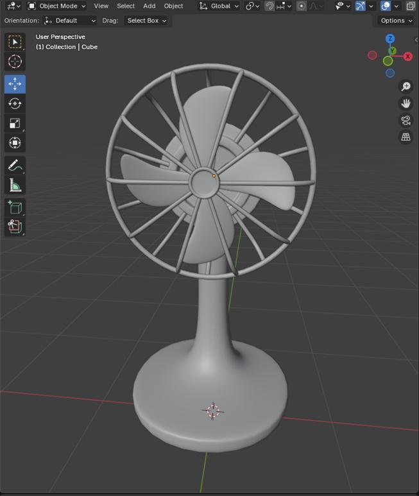Click the red X axis gizmo ball
Image resolution: width=419 pixels, height=496 pixels.
[x=408, y=56]
